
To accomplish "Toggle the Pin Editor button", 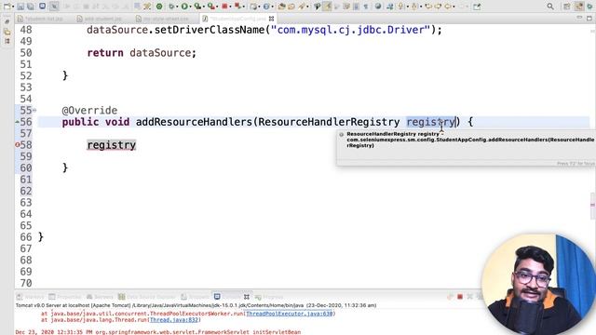I will 477,7.
